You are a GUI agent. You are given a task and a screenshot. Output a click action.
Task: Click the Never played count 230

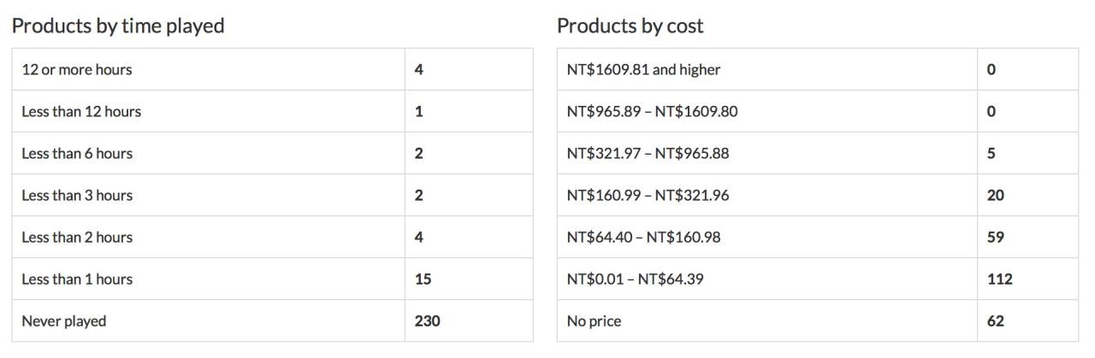[x=427, y=321]
